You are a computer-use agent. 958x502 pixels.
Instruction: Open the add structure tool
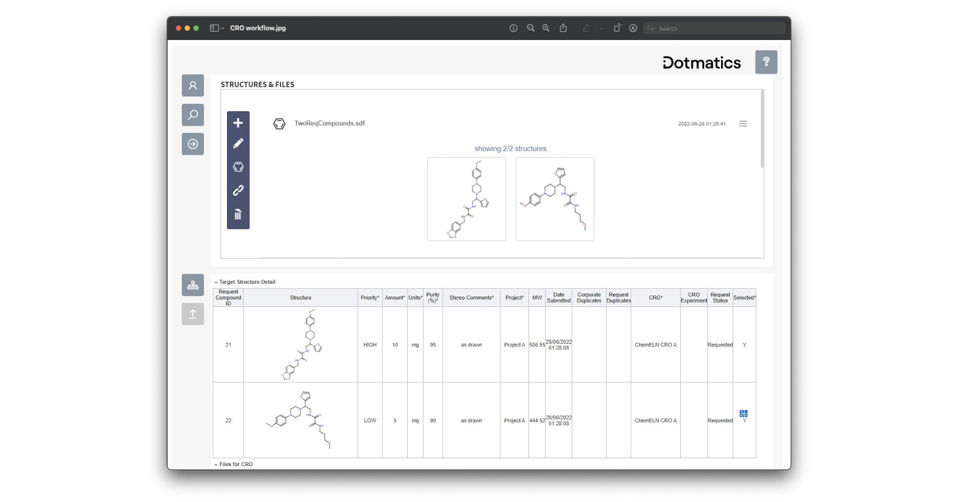[238, 123]
